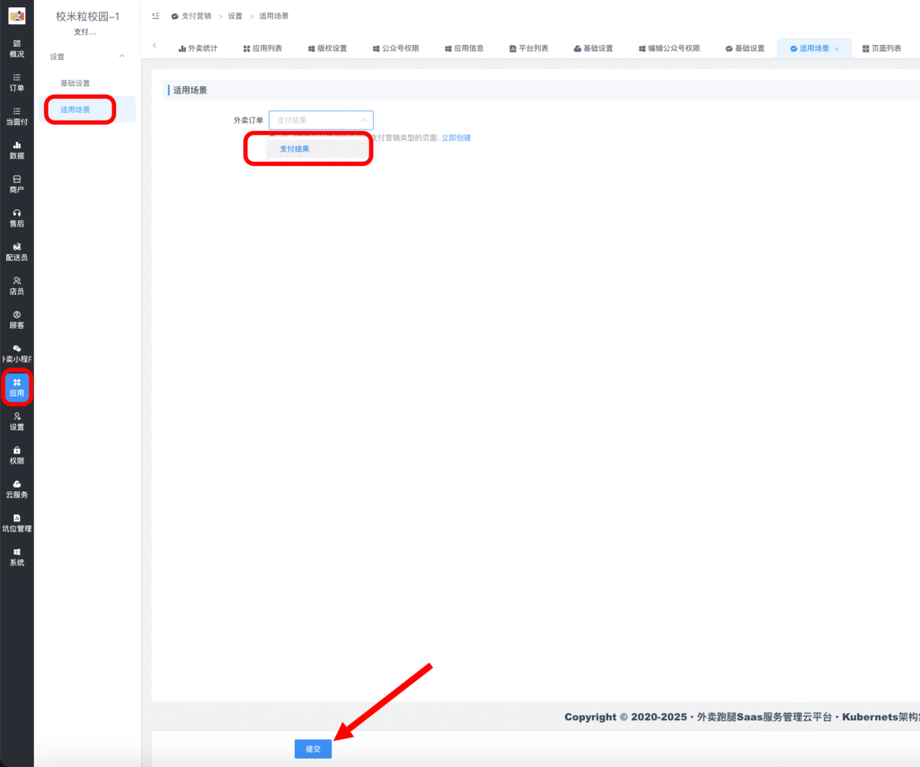
Task: Open the 权限 permissions icon
Action: coord(16,456)
